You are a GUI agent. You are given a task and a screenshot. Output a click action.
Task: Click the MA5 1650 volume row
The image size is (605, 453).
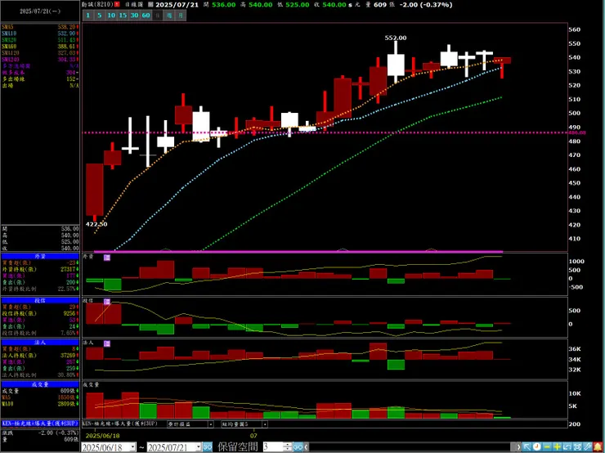click(x=40, y=397)
